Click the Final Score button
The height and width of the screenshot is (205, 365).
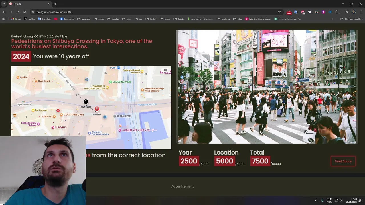(343, 161)
